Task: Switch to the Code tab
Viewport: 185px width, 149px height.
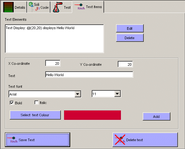Action: point(39,7)
